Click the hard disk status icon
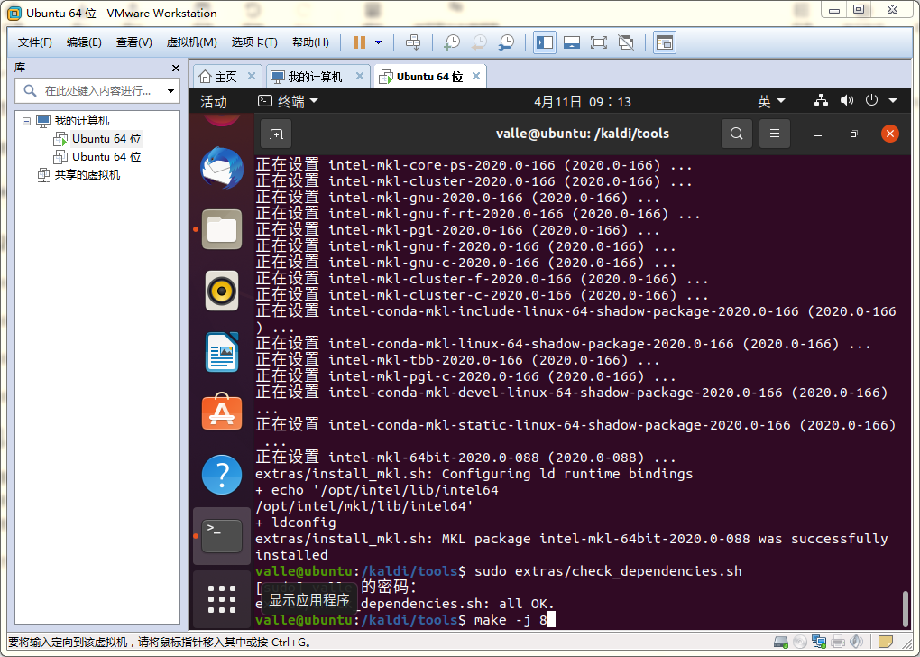 pos(781,642)
